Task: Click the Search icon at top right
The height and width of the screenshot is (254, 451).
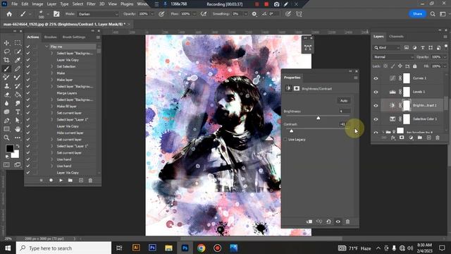Action: coord(433,14)
